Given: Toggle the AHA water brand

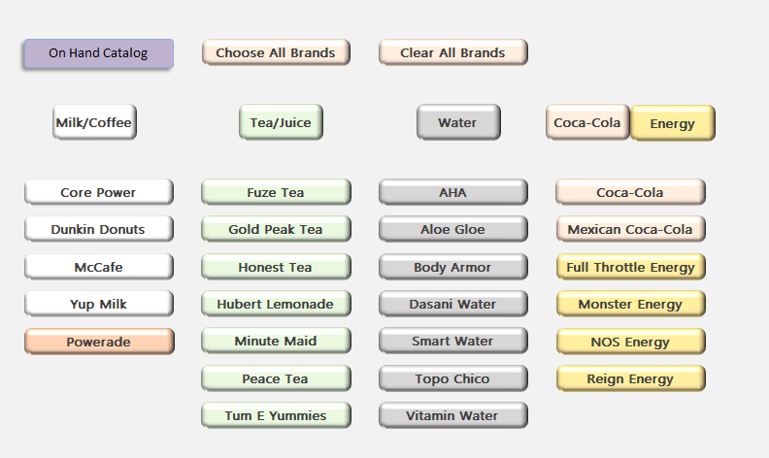Looking at the screenshot, I should (453, 192).
